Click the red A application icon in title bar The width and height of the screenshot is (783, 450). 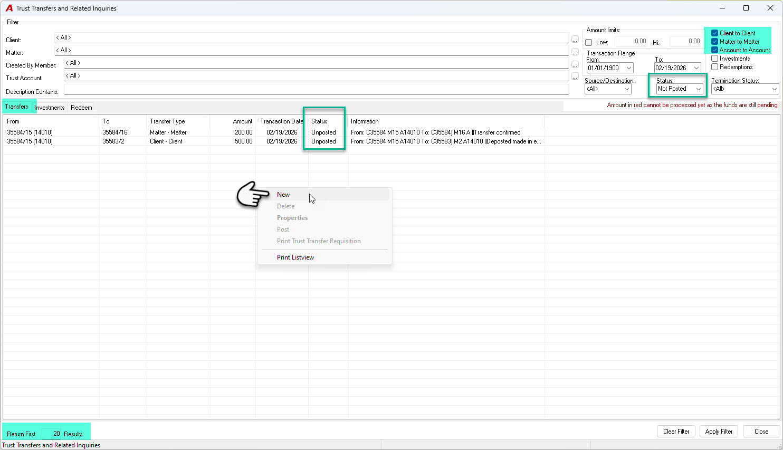9,8
